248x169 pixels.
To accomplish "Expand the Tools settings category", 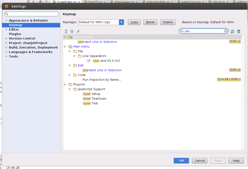I will [6, 56].
